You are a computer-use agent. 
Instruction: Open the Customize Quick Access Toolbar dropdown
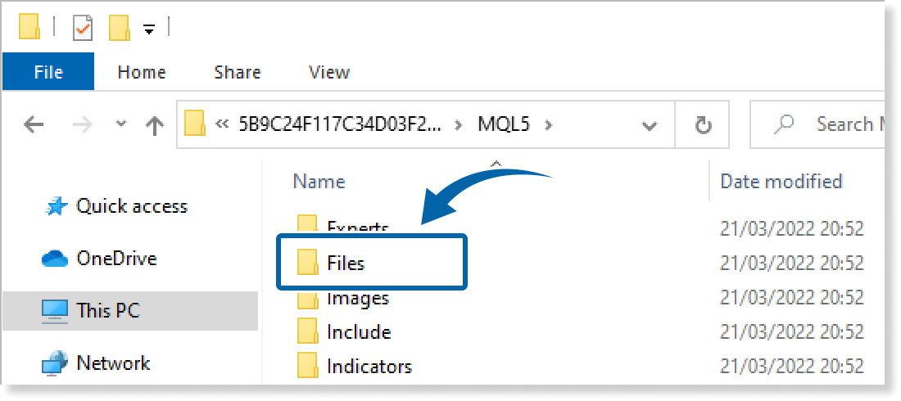pyautogui.click(x=149, y=29)
